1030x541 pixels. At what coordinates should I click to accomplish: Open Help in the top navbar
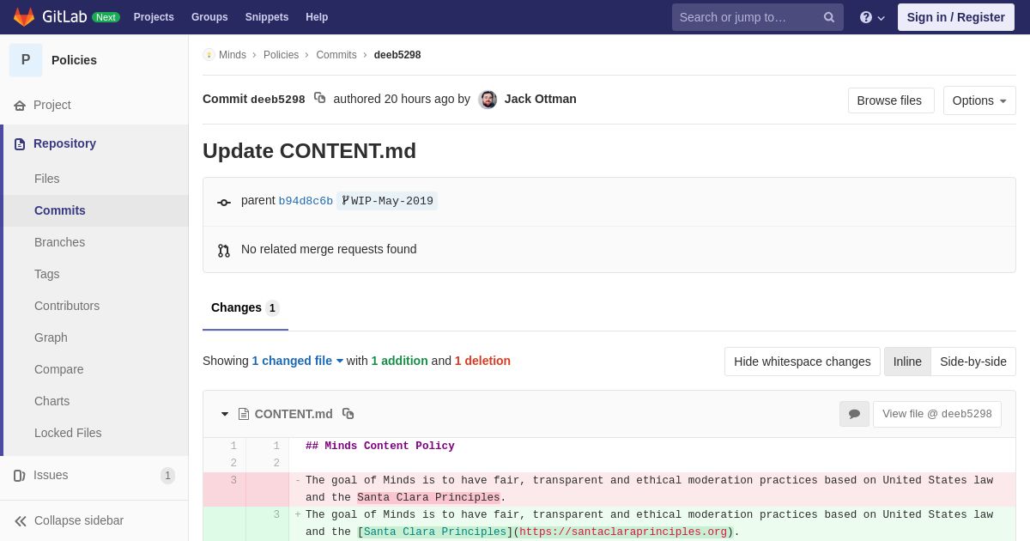click(x=317, y=17)
